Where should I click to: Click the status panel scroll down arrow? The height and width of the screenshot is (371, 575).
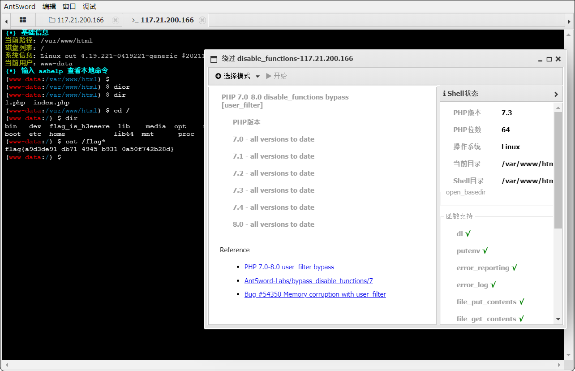pyautogui.click(x=558, y=319)
